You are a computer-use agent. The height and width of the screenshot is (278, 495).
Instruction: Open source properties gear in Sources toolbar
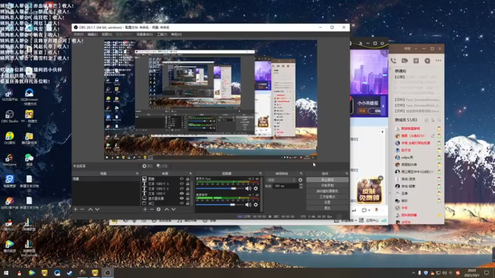pyautogui.click(x=158, y=209)
